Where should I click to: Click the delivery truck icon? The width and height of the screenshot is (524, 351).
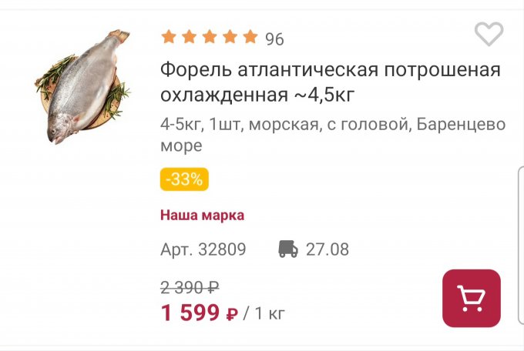288,249
